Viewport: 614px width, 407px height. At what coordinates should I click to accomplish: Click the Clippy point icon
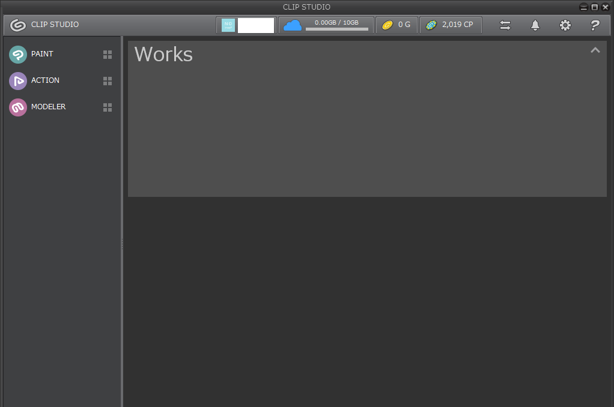click(431, 25)
